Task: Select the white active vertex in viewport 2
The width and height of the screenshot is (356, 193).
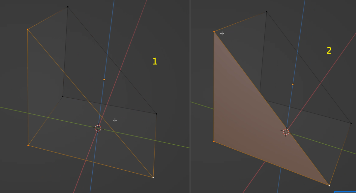Action: [329, 185]
